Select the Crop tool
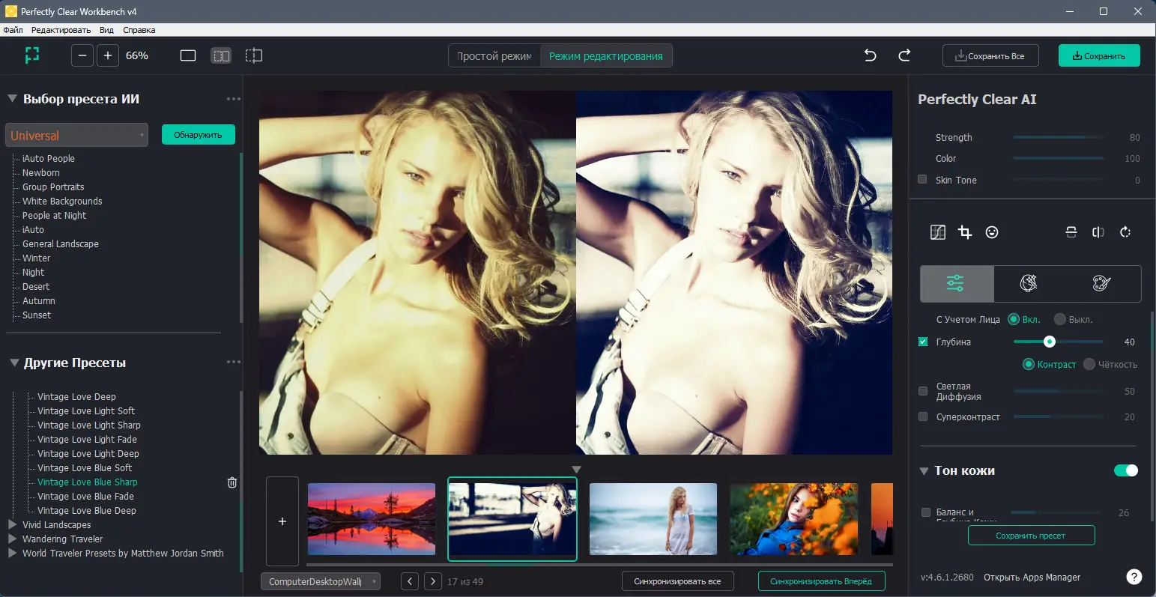This screenshot has width=1156, height=597. coord(964,232)
